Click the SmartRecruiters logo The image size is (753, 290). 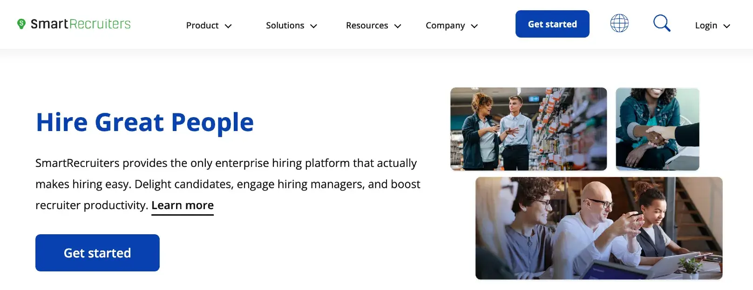[74, 24]
